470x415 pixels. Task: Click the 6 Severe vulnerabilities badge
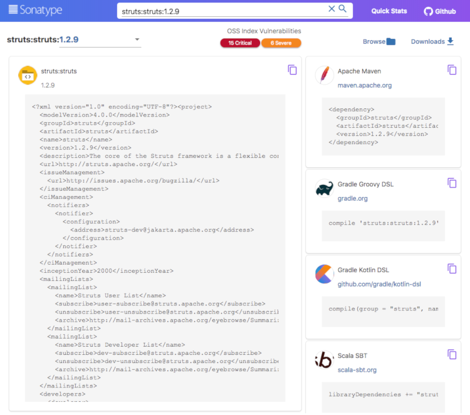tap(281, 43)
